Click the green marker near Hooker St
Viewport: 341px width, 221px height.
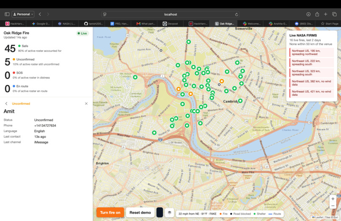coord(154,133)
